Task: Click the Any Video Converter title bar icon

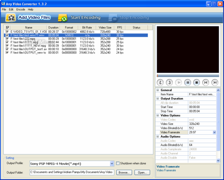Action: 3,4
